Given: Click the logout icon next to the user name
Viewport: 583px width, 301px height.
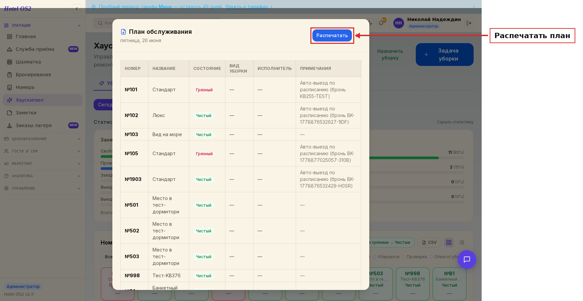Looking at the screenshot, I should pos(469,23).
